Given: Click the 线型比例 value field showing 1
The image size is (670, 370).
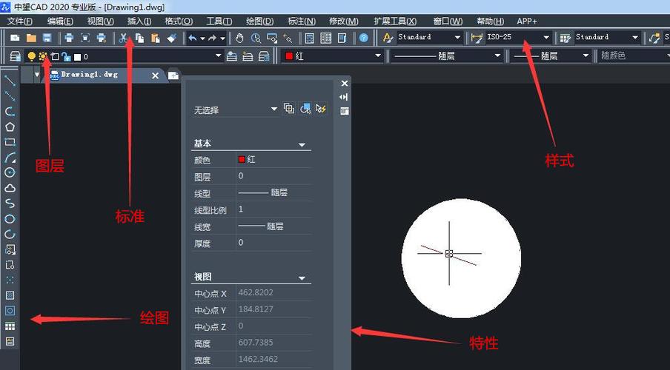Looking at the screenshot, I should (273, 209).
